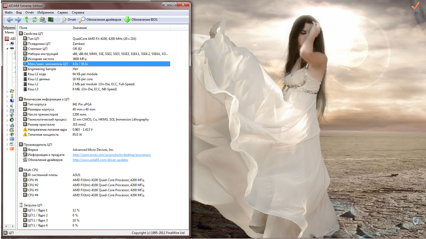Open the two-people users icon in the toolbar
Screen dimensions: 426x239
tap(43, 20)
